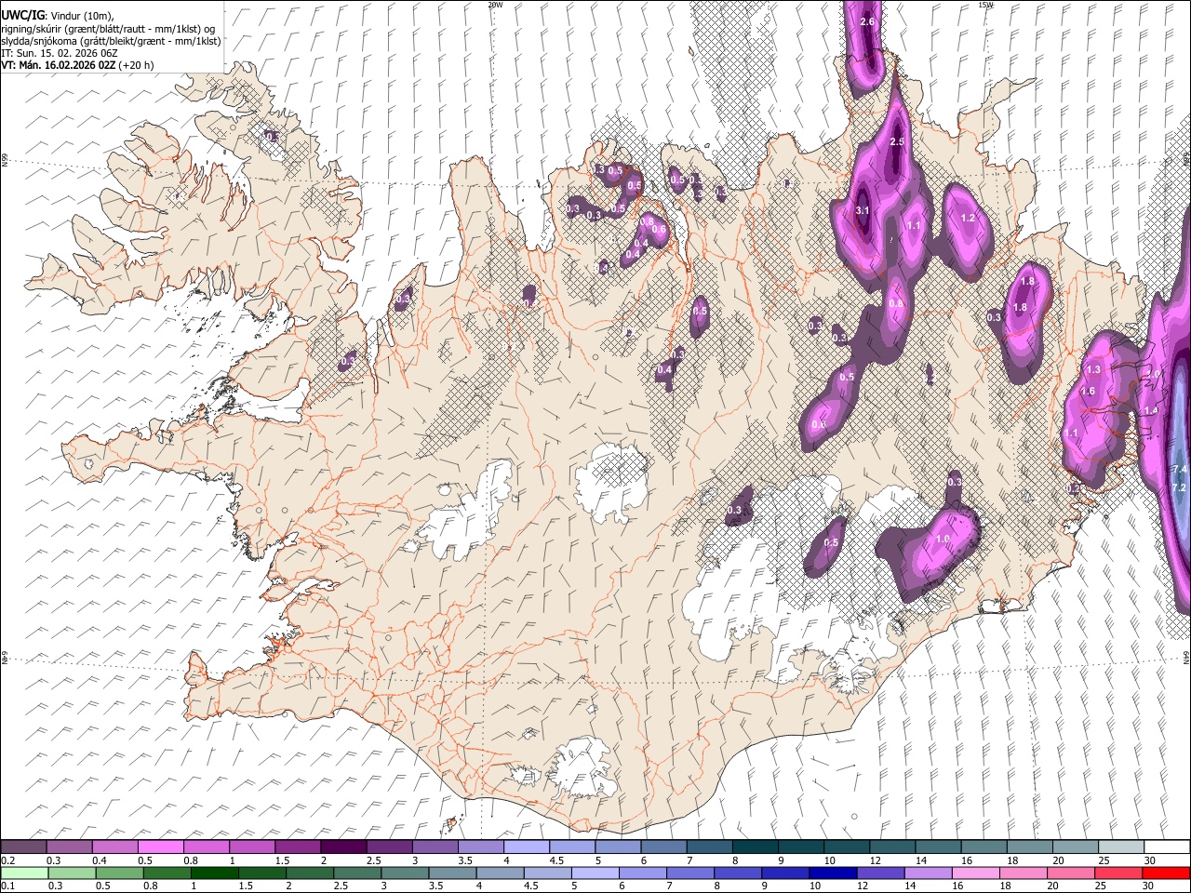The width and height of the screenshot is (1191, 893).
Task: Select the light lavender snow swatch starting at 4
Action: click(525, 847)
